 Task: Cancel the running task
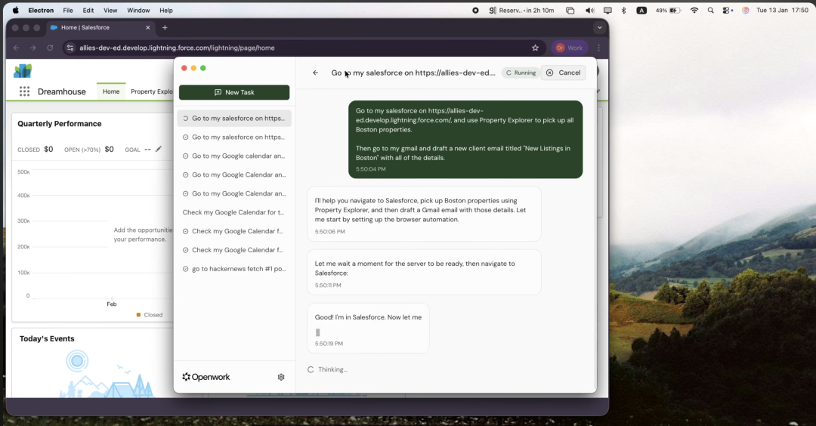coord(563,73)
